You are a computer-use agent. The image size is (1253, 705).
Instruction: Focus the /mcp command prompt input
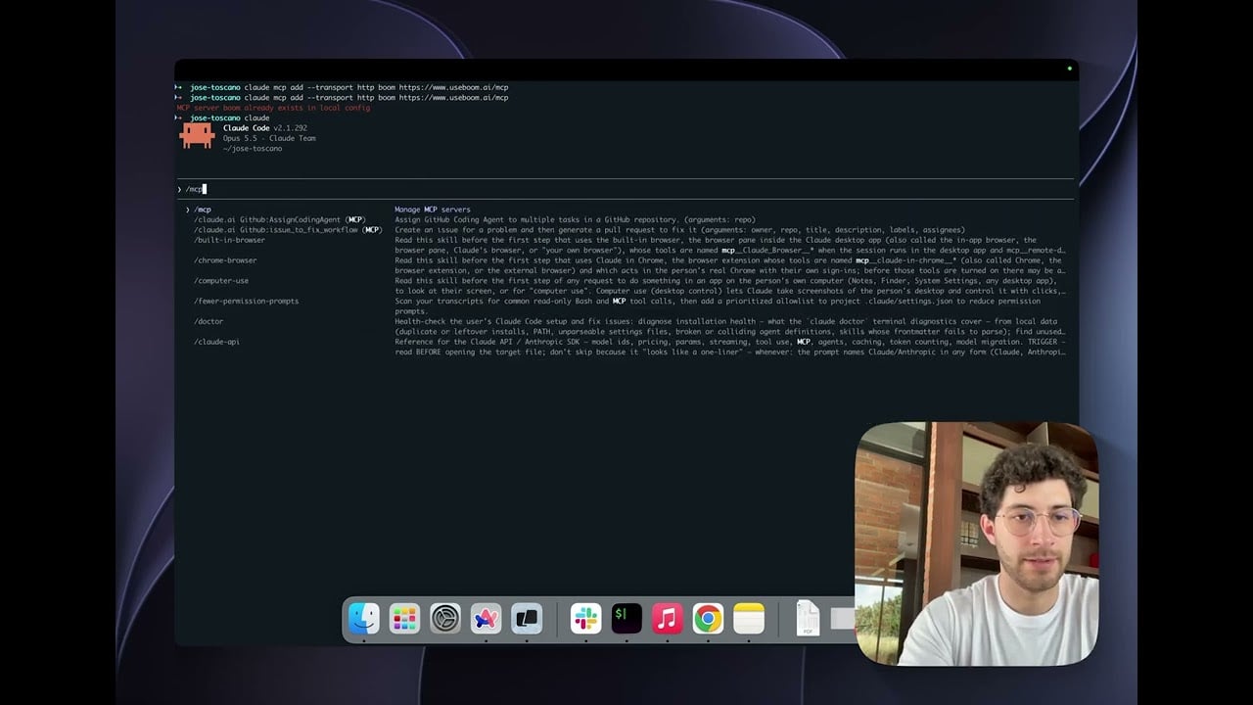tap(626, 189)
